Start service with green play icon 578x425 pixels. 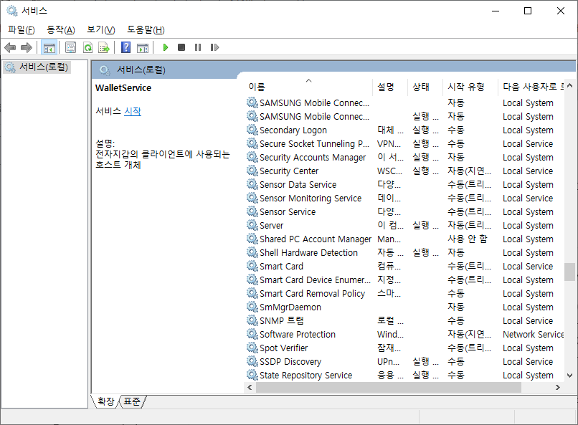click(x=166, y=47)
